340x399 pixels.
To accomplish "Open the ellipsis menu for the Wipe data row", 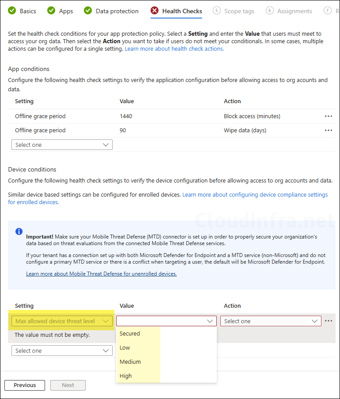I will coord(328,131).
